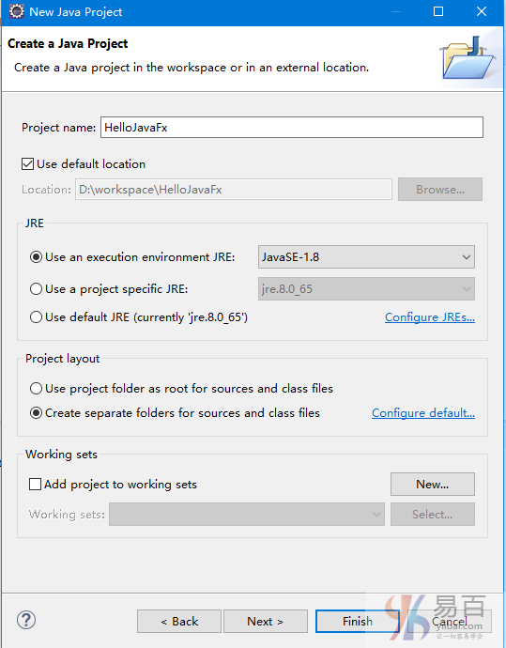The image size is (506, 648).
Task: Click the help question mark icon
Action: point(26,620)
